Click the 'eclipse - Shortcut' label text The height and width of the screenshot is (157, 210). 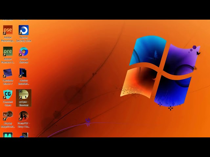24,103
